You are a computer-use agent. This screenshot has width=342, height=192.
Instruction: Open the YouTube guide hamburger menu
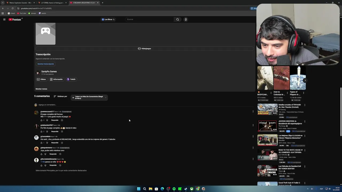(x=4, y=19)
